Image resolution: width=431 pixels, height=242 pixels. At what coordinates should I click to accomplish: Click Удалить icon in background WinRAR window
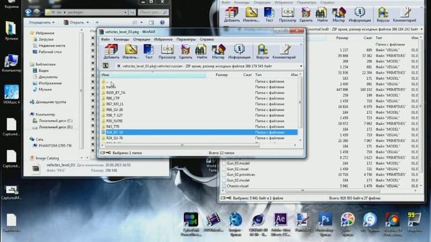click(306, 14)
